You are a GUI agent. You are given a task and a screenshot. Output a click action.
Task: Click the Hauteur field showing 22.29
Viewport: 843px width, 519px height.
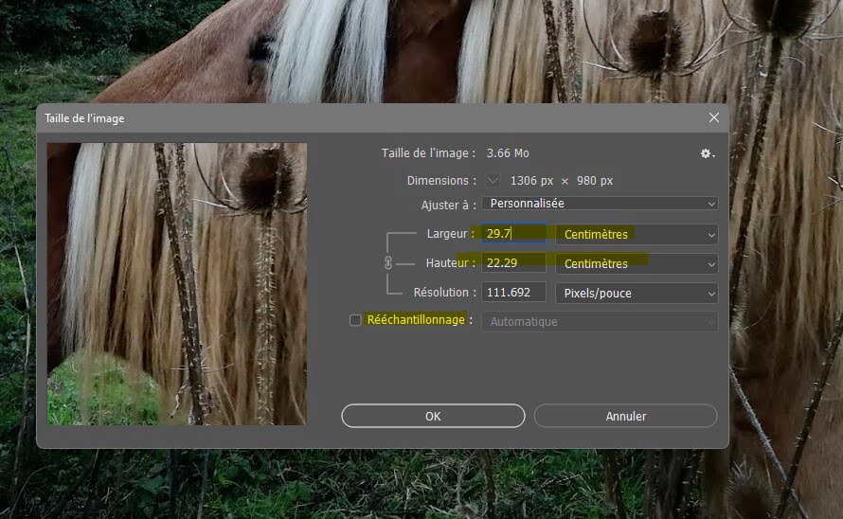pos(513,263)
